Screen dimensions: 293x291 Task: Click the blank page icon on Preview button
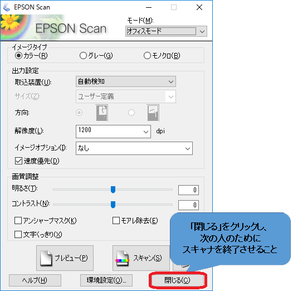click(46, 258)
